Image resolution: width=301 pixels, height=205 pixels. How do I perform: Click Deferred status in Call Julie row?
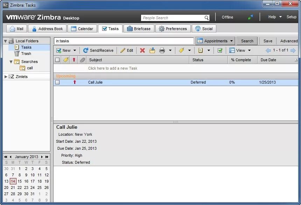point(198,82)
